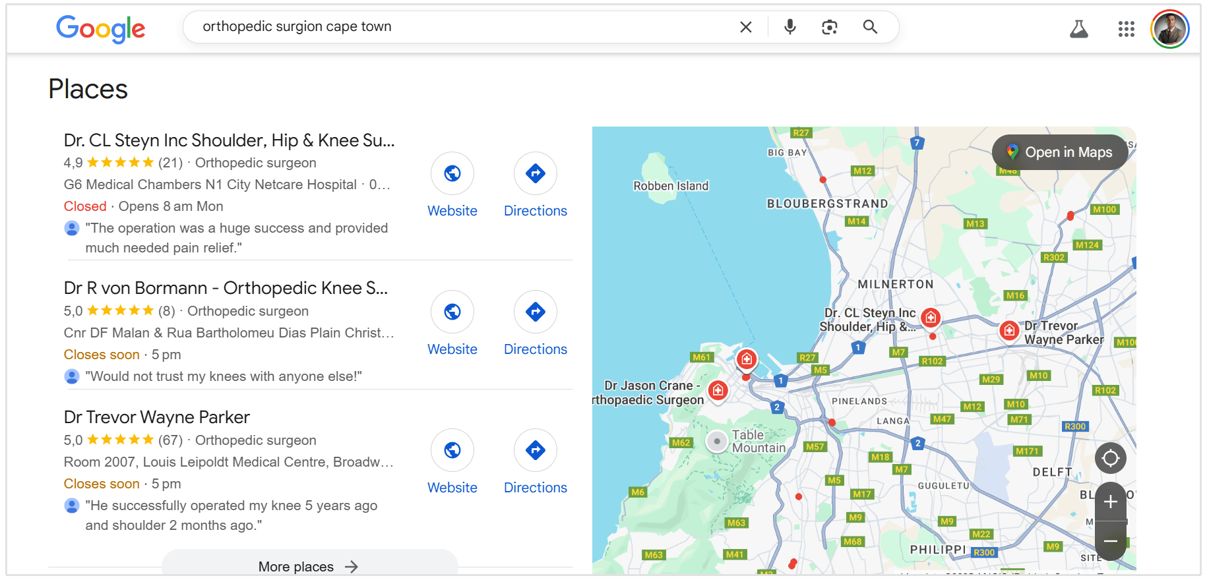Click the Google logo

[x=100, y=28]
